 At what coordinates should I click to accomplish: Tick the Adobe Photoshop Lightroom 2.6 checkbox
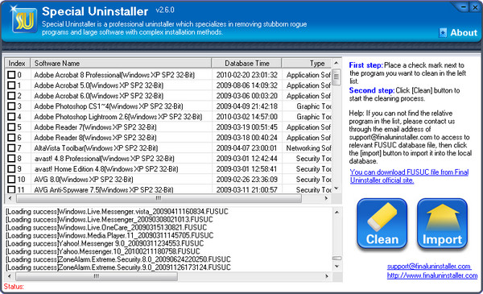click(11, 117)
